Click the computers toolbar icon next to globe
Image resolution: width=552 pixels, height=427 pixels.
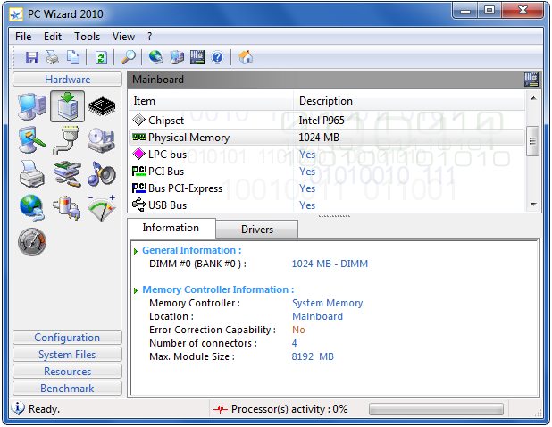click(177, 57)
